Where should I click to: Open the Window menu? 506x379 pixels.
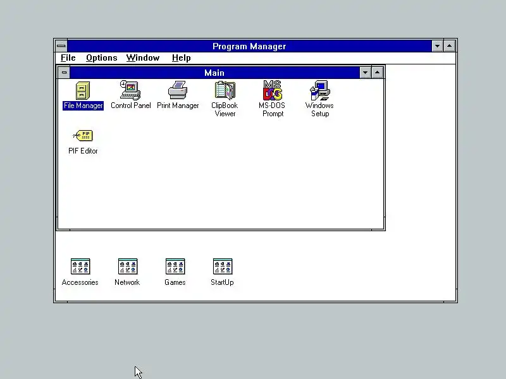coord(143,58)
